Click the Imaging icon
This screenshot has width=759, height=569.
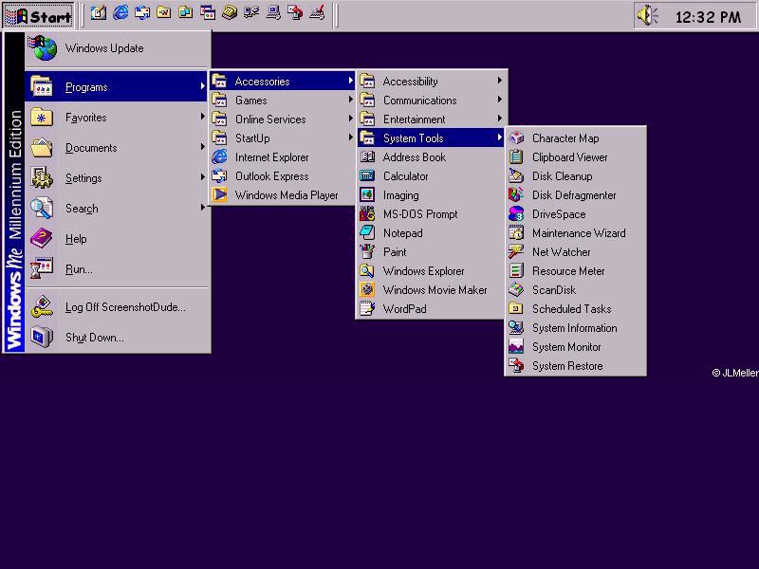tap(367, 195)
